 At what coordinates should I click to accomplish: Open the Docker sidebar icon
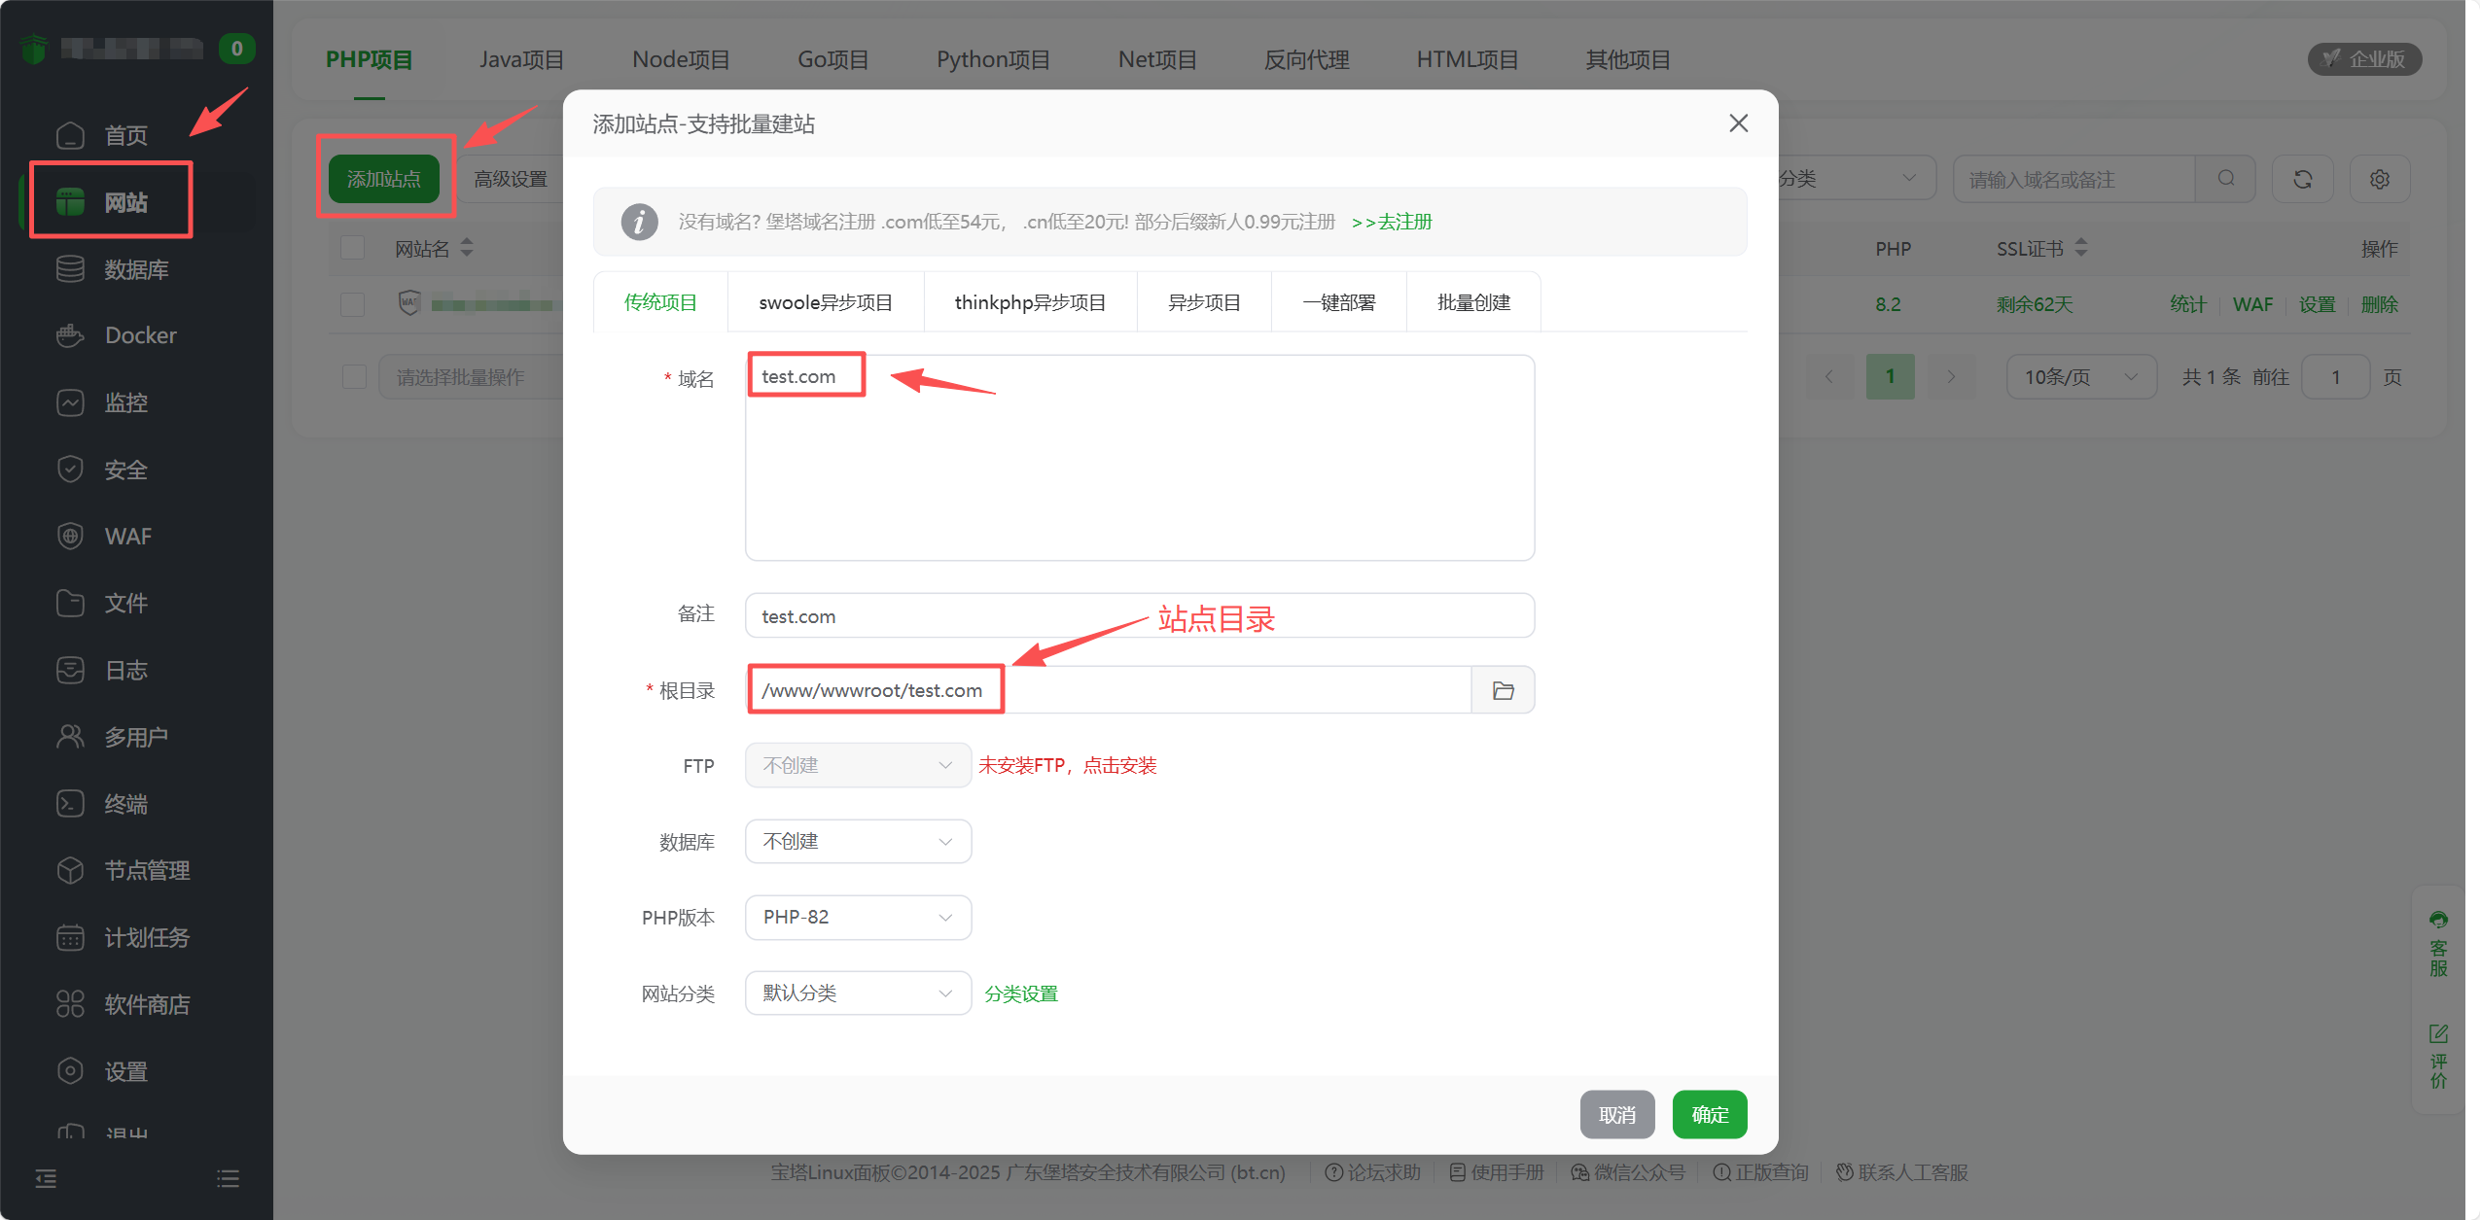[x=70, y=335]
